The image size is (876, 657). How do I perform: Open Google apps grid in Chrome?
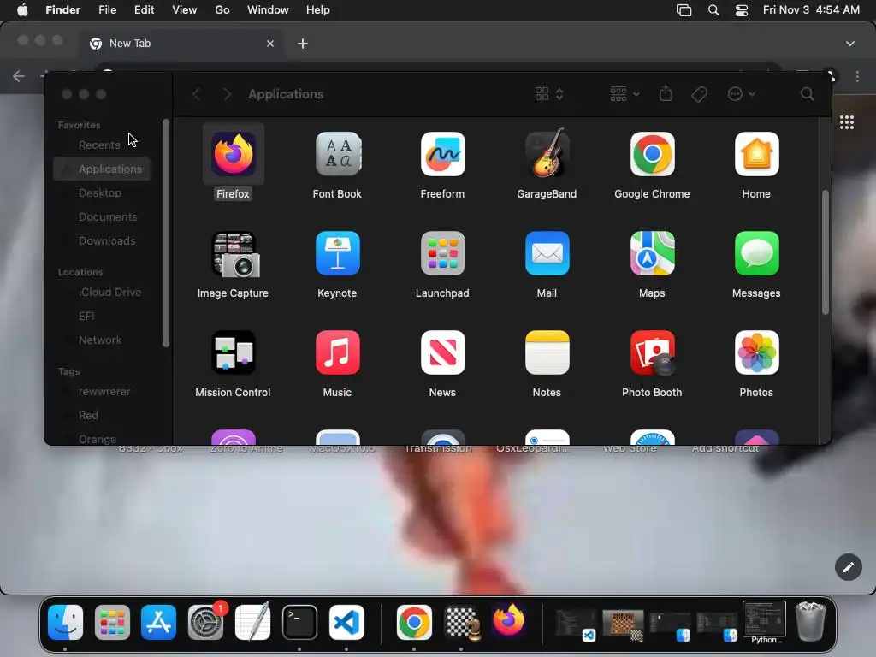(x=846, y=122)
